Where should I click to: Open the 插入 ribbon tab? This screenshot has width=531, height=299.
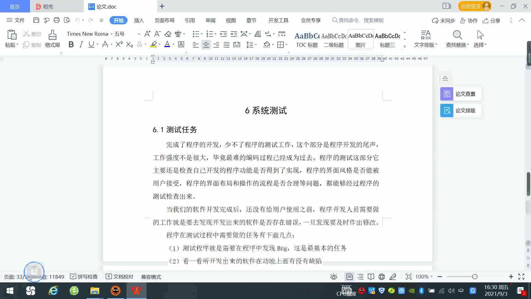(x=139, y=20)
